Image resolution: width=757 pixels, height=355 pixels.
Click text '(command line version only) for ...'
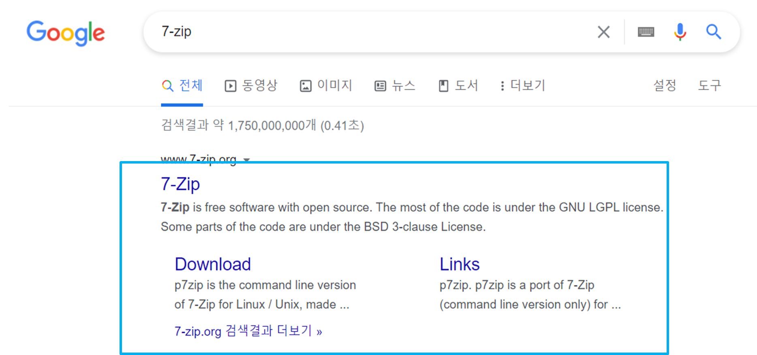pos(530,304)
